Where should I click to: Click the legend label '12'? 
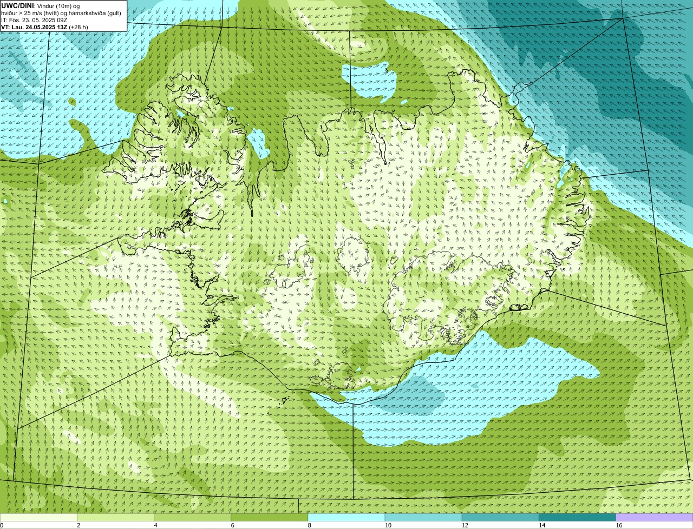click(x=465, y=525)
